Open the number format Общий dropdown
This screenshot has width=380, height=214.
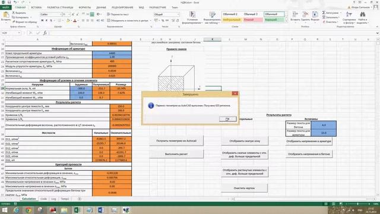point(178,14)
